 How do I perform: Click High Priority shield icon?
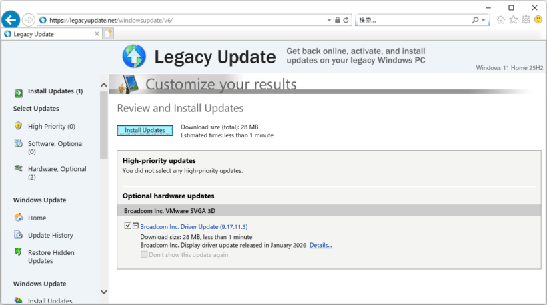pos(18,126)
